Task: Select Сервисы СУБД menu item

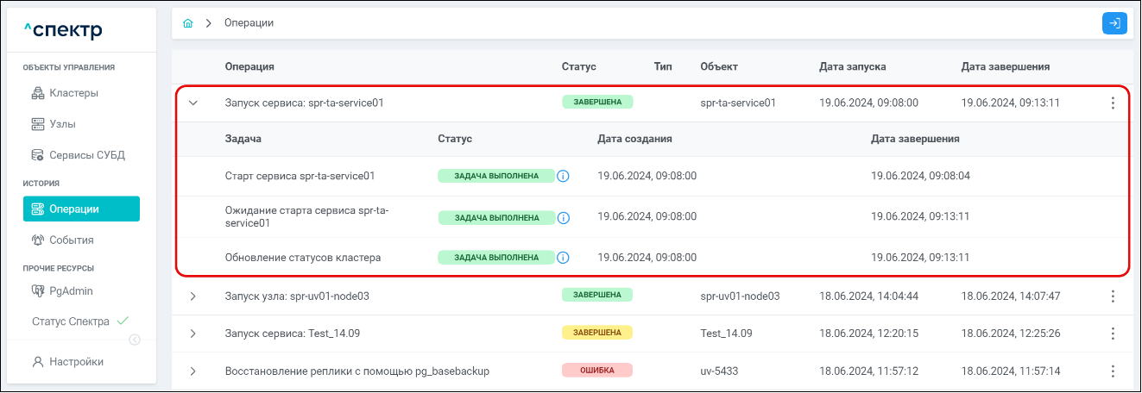Action: (86, 155)
